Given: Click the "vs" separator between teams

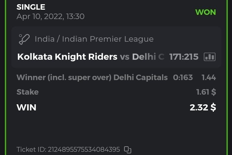Looking at the screenshot, I should [125, 57].
